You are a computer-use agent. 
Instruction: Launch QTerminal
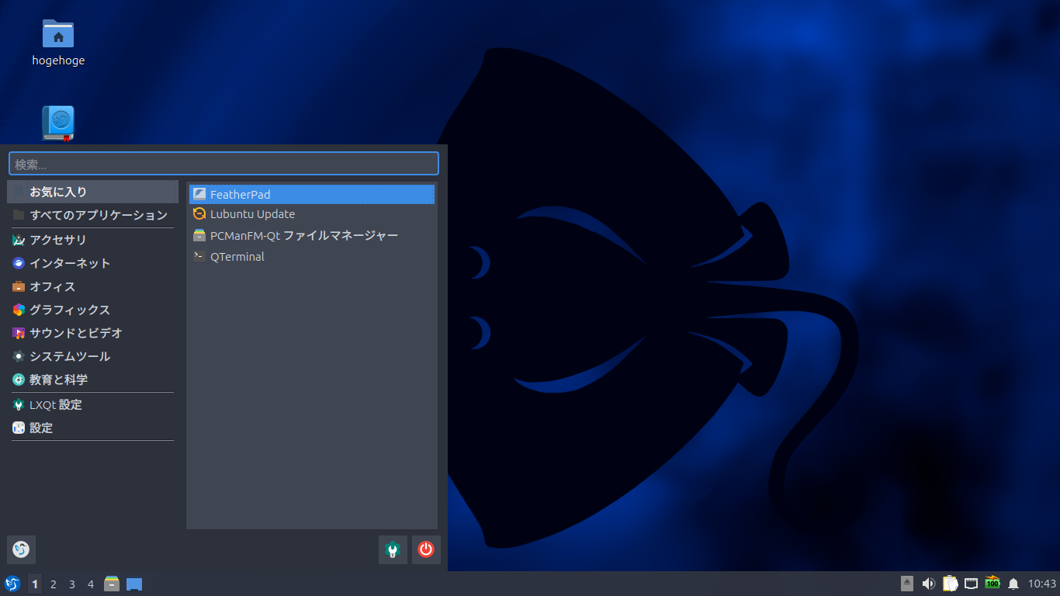[x=312, y=256]
